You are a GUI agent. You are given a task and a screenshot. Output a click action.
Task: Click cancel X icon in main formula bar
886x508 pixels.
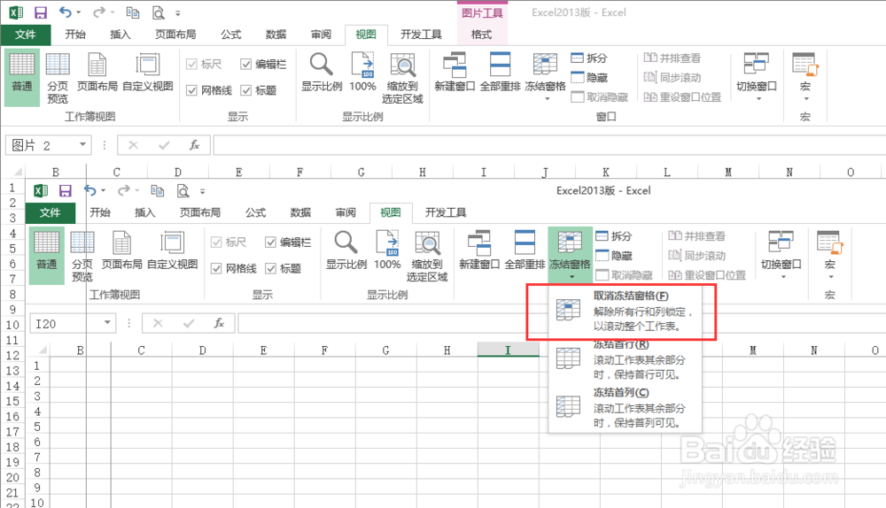(134, 145)
